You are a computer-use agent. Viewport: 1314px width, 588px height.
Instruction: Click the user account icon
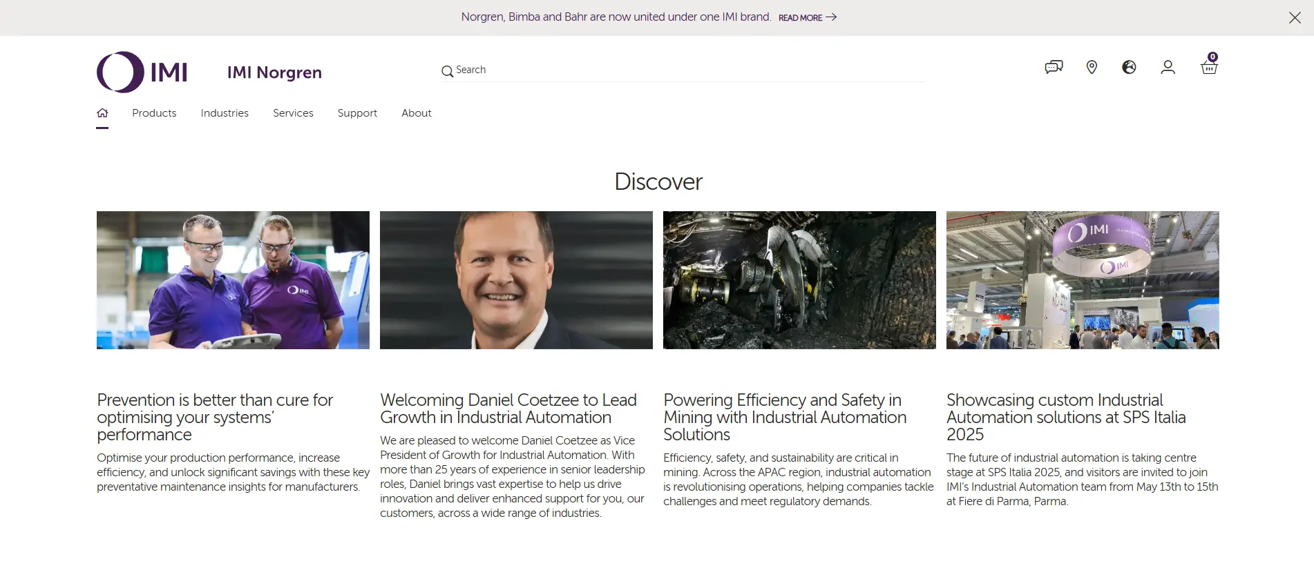pos(1168,67)
